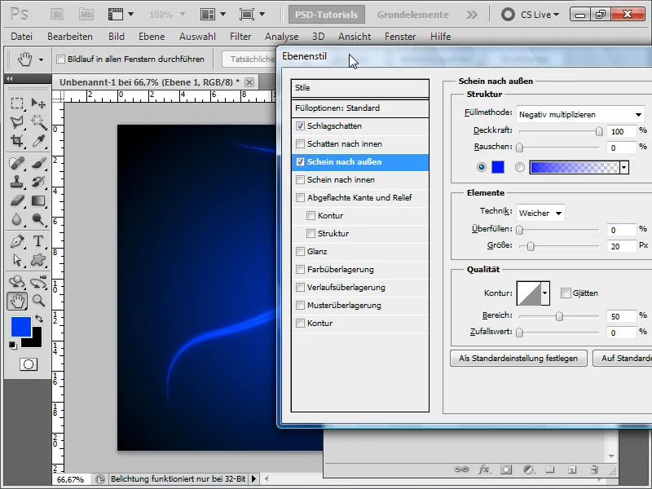Open the gradient picker arrow
Viewport: 652px width, 489px height.
tap(623, 168)
